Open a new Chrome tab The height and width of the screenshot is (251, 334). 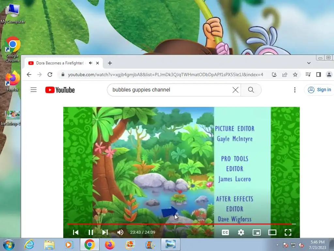[x=110, y=63]
